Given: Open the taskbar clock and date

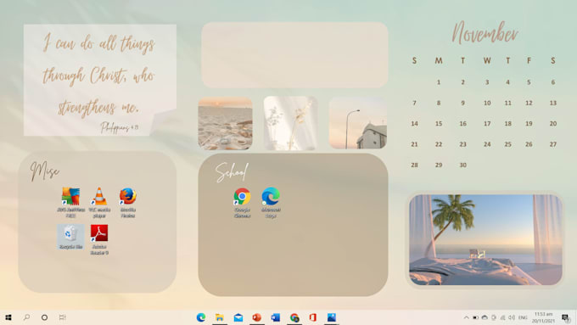Looking at the screenshot, I should tap(544, 317).
